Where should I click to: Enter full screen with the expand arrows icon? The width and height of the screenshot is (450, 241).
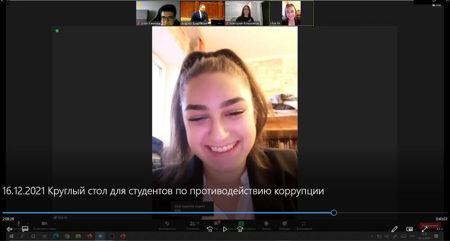(425, 229)
